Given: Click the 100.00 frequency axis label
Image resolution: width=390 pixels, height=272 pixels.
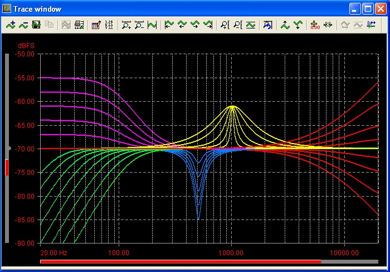Looking at the screenshot, I should coord(119,253).
